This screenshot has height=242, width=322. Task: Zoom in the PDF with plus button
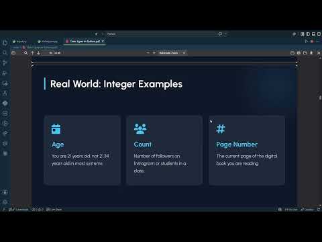coord(154,53)
